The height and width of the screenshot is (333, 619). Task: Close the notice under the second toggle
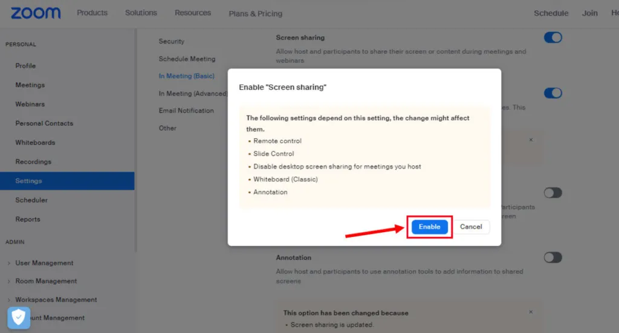coord(531,140)
